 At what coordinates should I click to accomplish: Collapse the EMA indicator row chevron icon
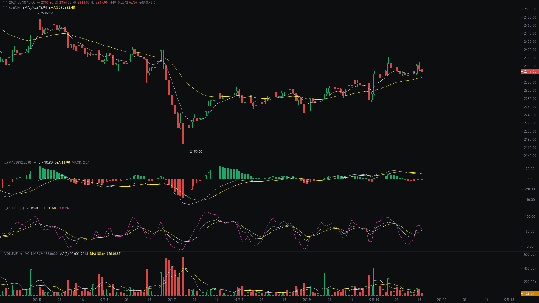point(5,8)
